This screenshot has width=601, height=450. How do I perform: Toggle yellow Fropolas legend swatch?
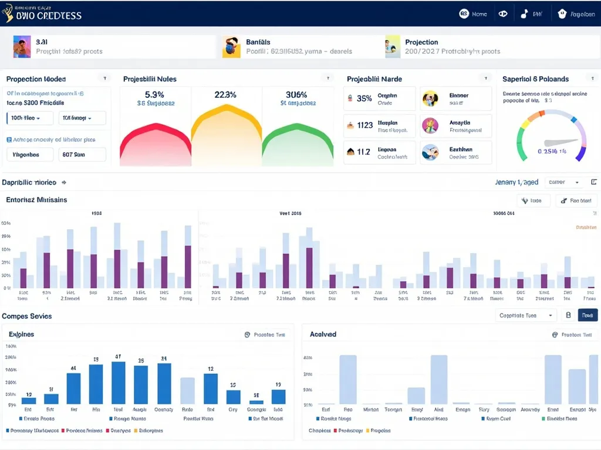(x=367, y=431)
